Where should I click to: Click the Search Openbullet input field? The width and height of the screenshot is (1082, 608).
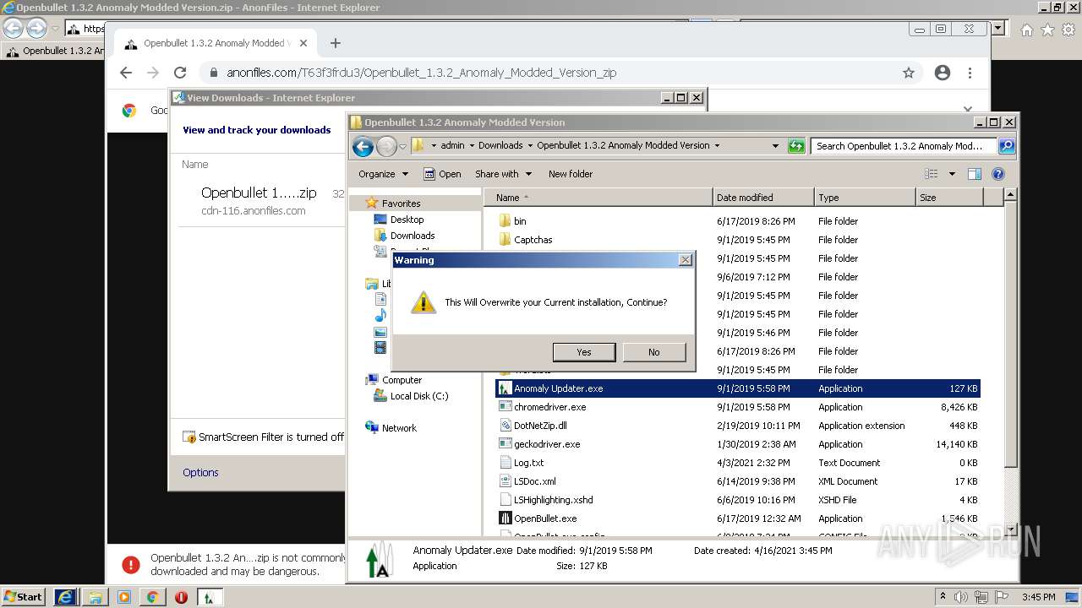904,146
